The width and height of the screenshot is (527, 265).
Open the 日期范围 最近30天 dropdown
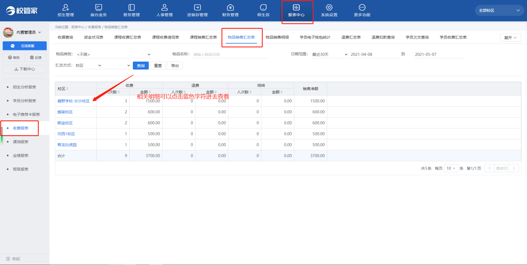tap(330, 54)
